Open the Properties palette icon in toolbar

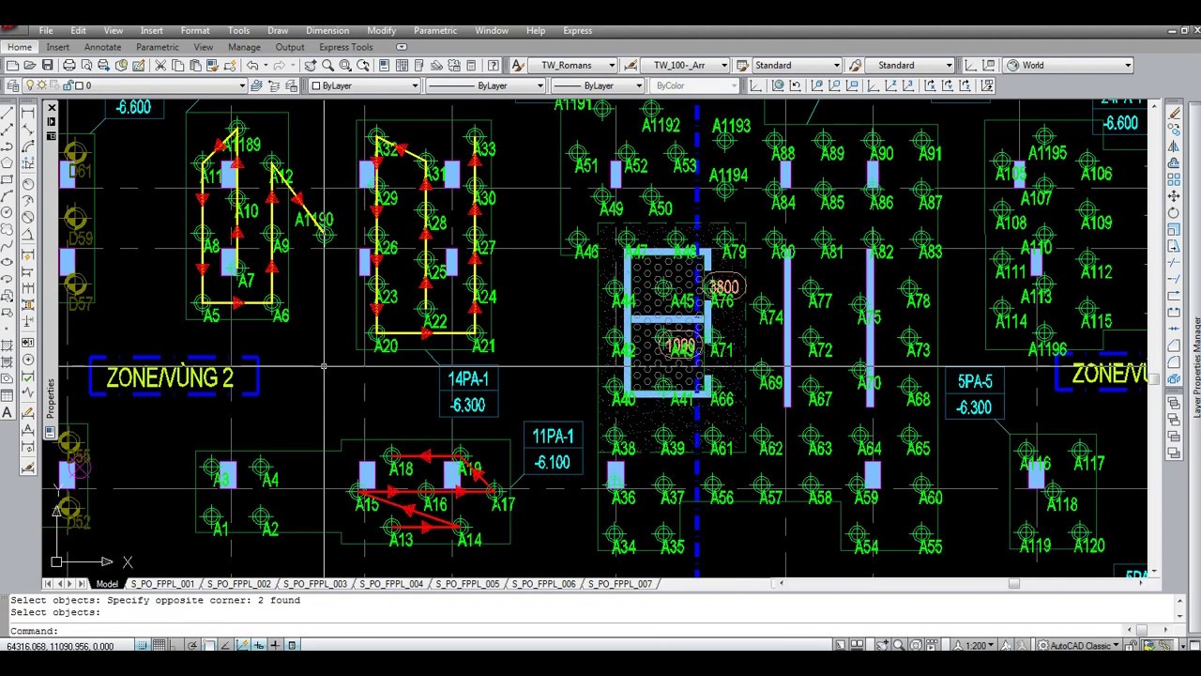pos(384,65)
